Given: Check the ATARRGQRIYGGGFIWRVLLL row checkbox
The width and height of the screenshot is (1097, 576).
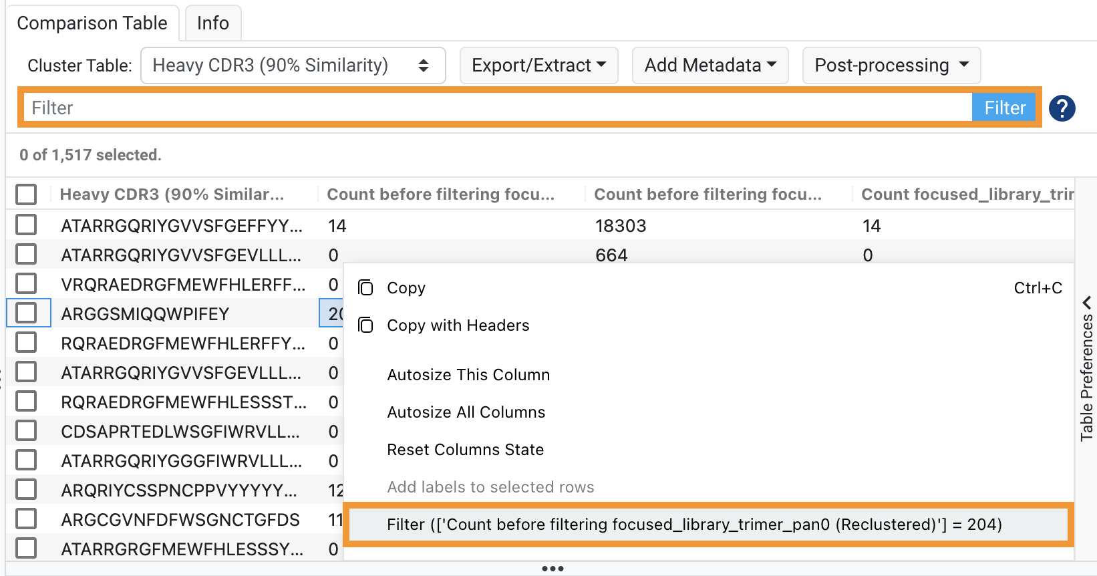Looking at the screenshot, I should click(x=26, y=460).
